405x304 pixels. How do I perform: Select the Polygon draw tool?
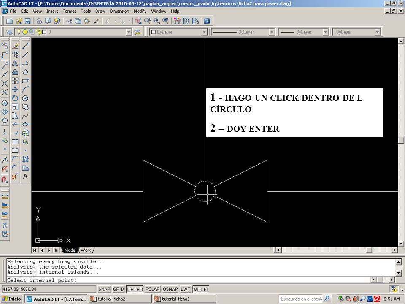[x=25, y=72]
